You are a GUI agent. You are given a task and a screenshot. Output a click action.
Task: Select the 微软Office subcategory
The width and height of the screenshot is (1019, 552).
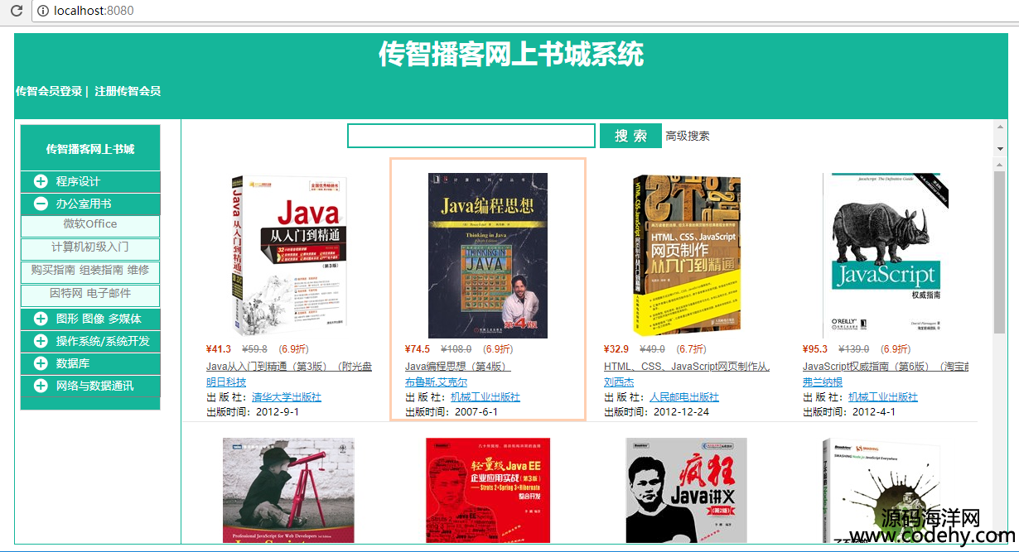[90, 224]
